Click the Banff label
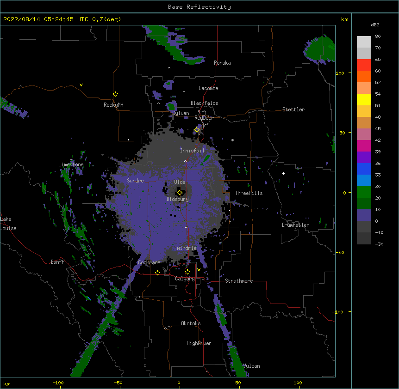This screenshot has height=389, width=399. tap(57, 262)
